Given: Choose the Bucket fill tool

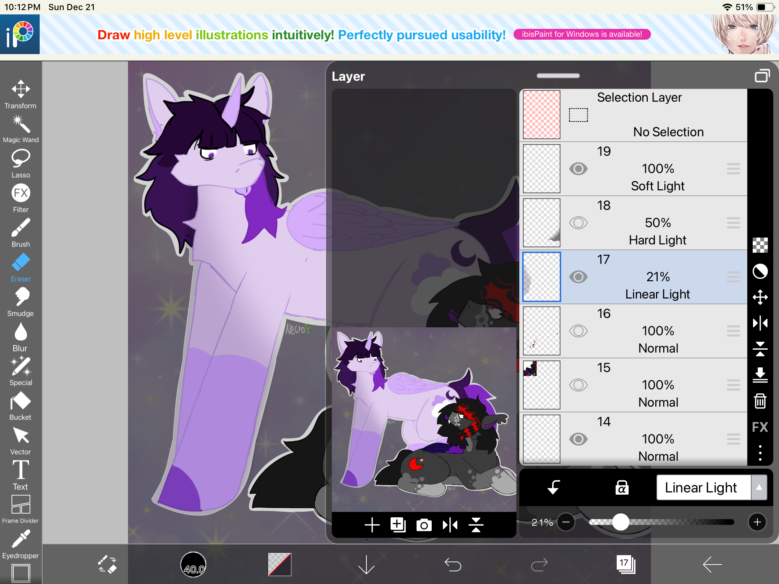Looking at the screenshot, I should 21,406.
